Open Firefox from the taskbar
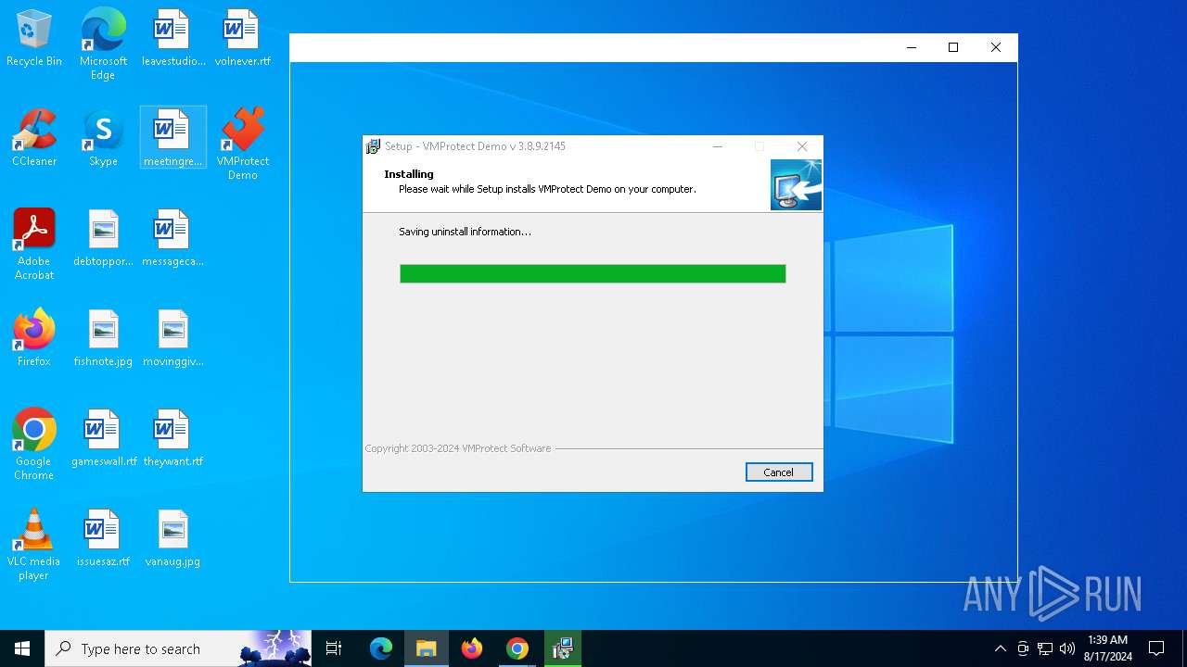Screen dimensions: 1187x667 click(x=472, y=648)
